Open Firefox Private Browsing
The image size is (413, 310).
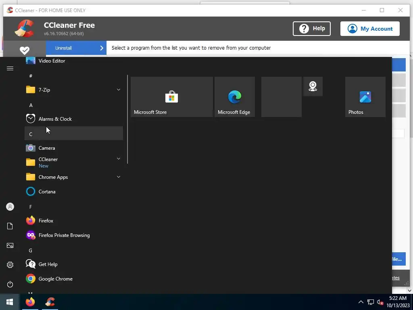click(74, 235)
